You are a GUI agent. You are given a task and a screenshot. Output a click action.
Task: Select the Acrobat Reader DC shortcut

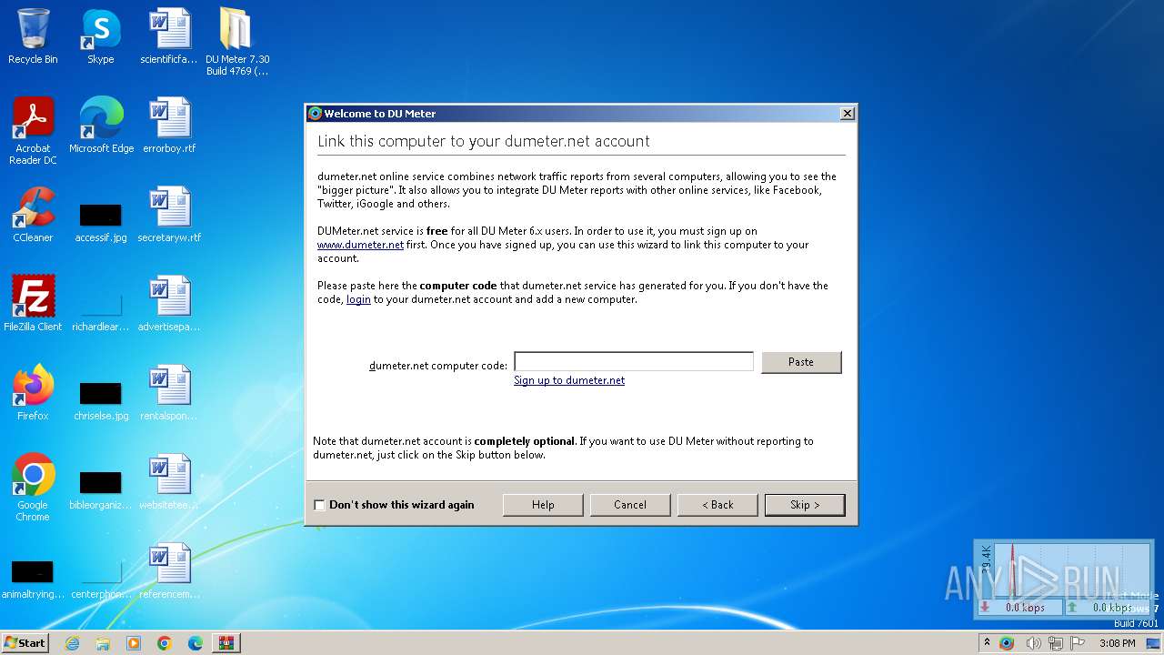pos(33,131)
